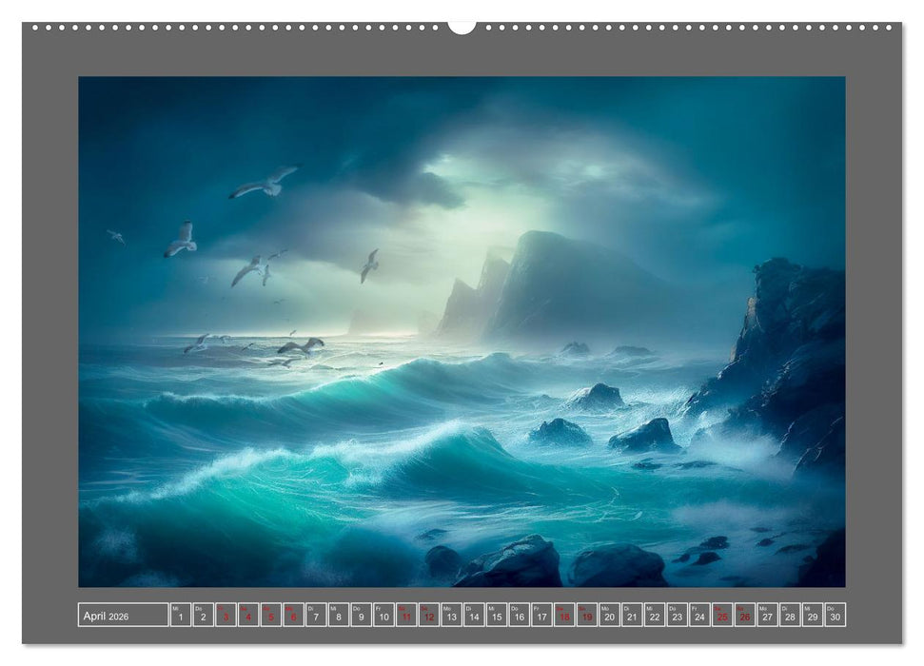Click day 30 at the strip's end

coord(835,616)
